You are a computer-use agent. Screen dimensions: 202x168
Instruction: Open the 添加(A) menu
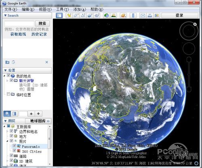[x=80, y=9]
